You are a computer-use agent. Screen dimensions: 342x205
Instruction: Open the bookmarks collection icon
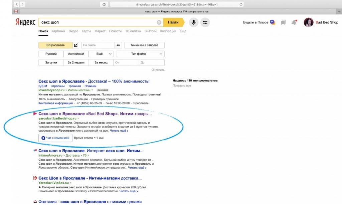(283, 22)
